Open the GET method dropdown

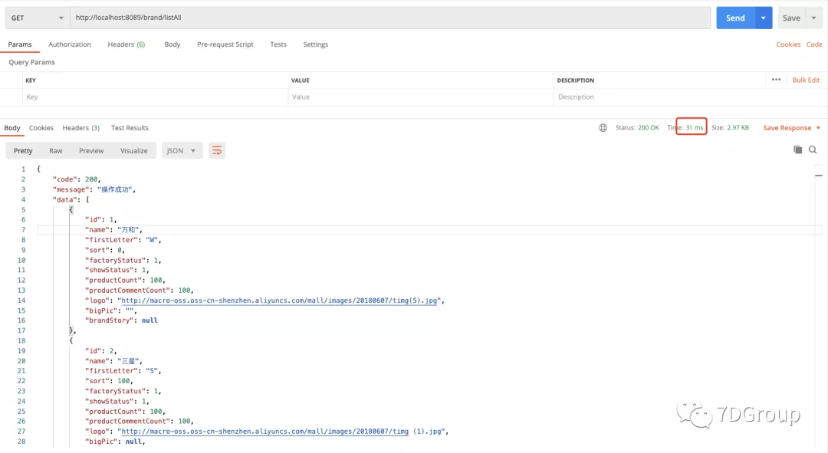(x=37, y=18)
